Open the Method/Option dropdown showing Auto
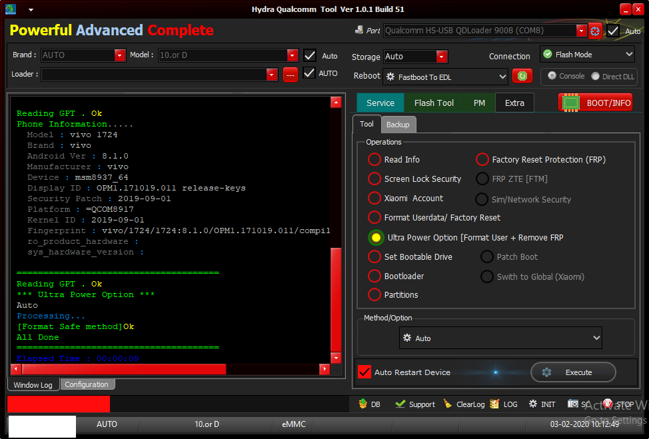This screenshot has width=649, height=439. pos(500,338)
